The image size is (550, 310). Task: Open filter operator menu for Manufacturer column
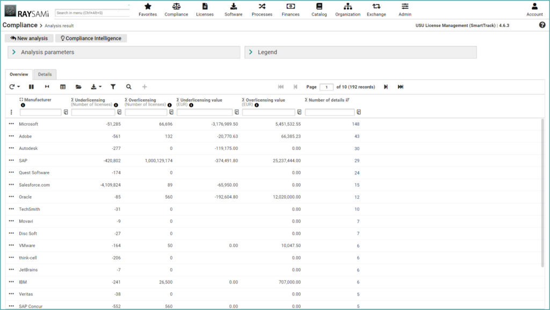coord(66,112)
